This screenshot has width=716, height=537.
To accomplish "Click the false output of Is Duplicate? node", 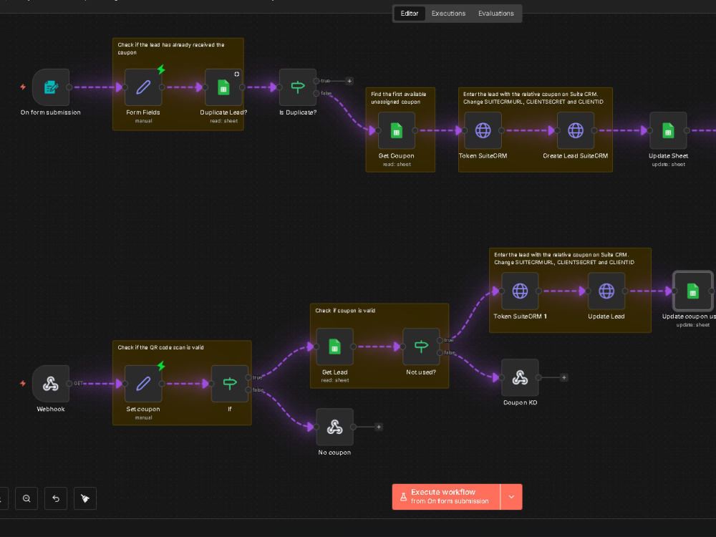I will tap(316, 94).
